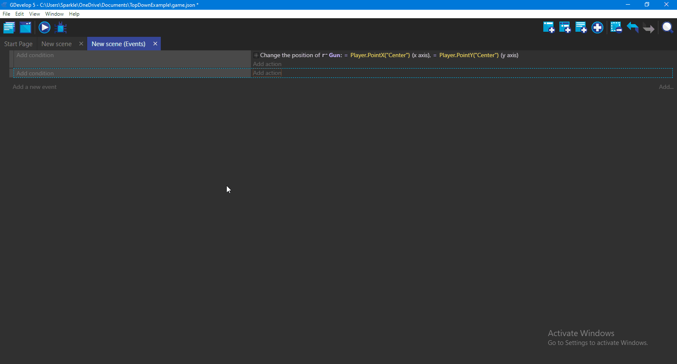Open search in events magnifier icon
The image size is (677, 364).
[668, 28]
